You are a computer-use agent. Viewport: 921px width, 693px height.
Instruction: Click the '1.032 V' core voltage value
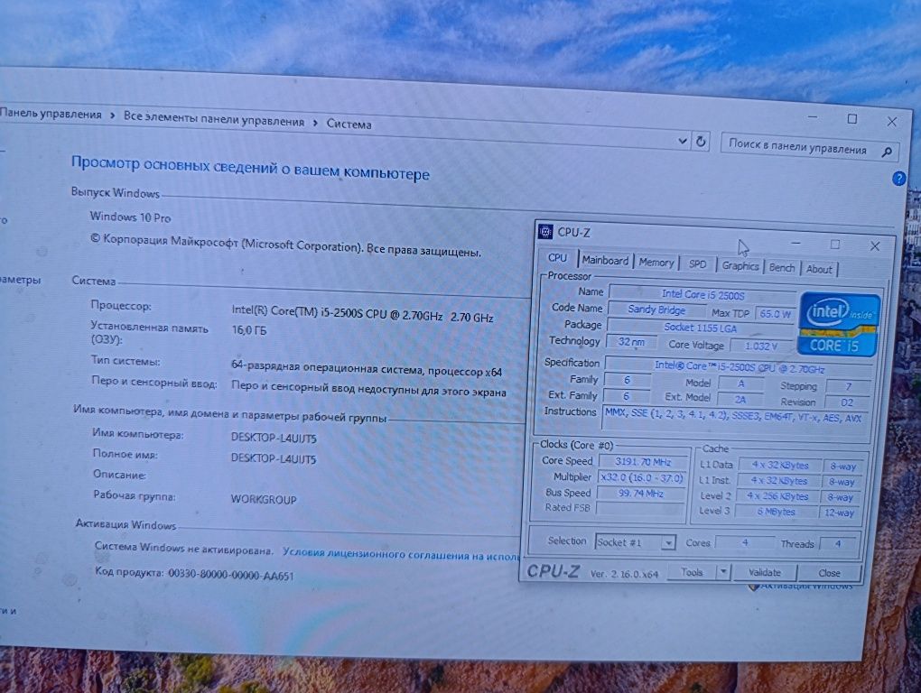coord(760,346)
